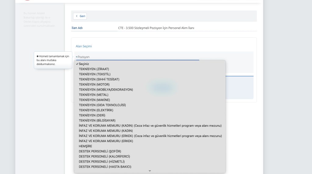Pick TEKNİSYEN (SIHHİ TESİSAT) position
This screenshot has width=312, height=174.
pyautogui.click(x=99, y=79)
